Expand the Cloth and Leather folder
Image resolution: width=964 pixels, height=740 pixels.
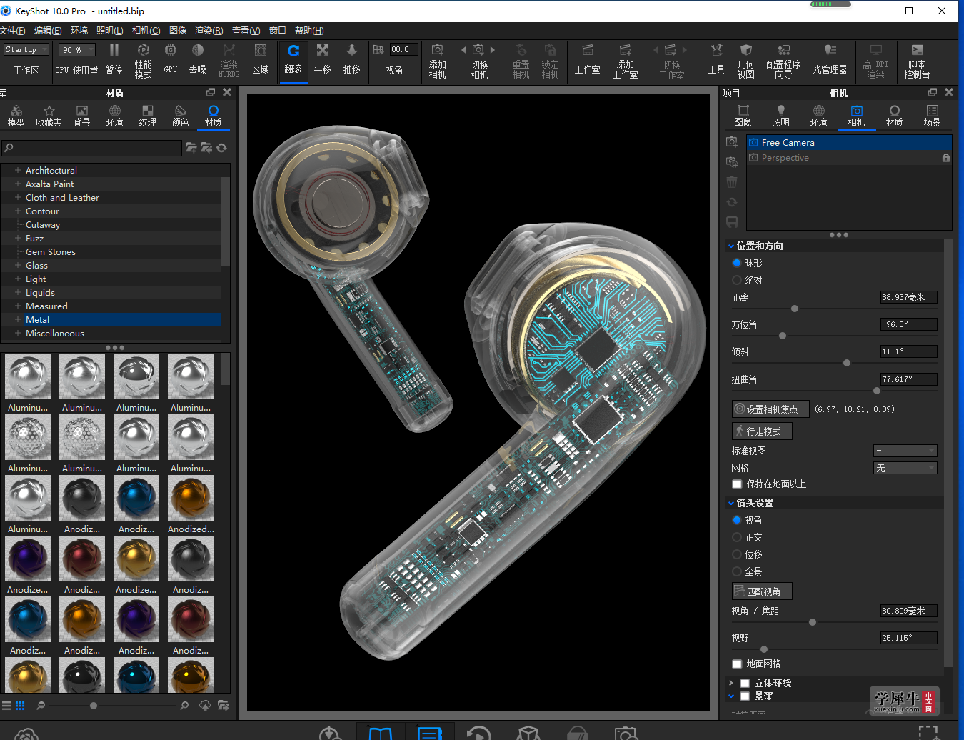pyautogui.click(x=18, y=198)
